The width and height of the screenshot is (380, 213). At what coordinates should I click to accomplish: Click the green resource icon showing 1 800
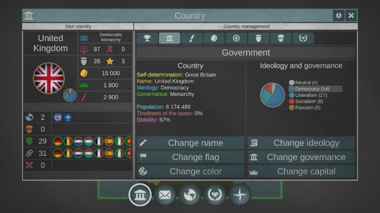pyautogui.click(x=84, y=85)
